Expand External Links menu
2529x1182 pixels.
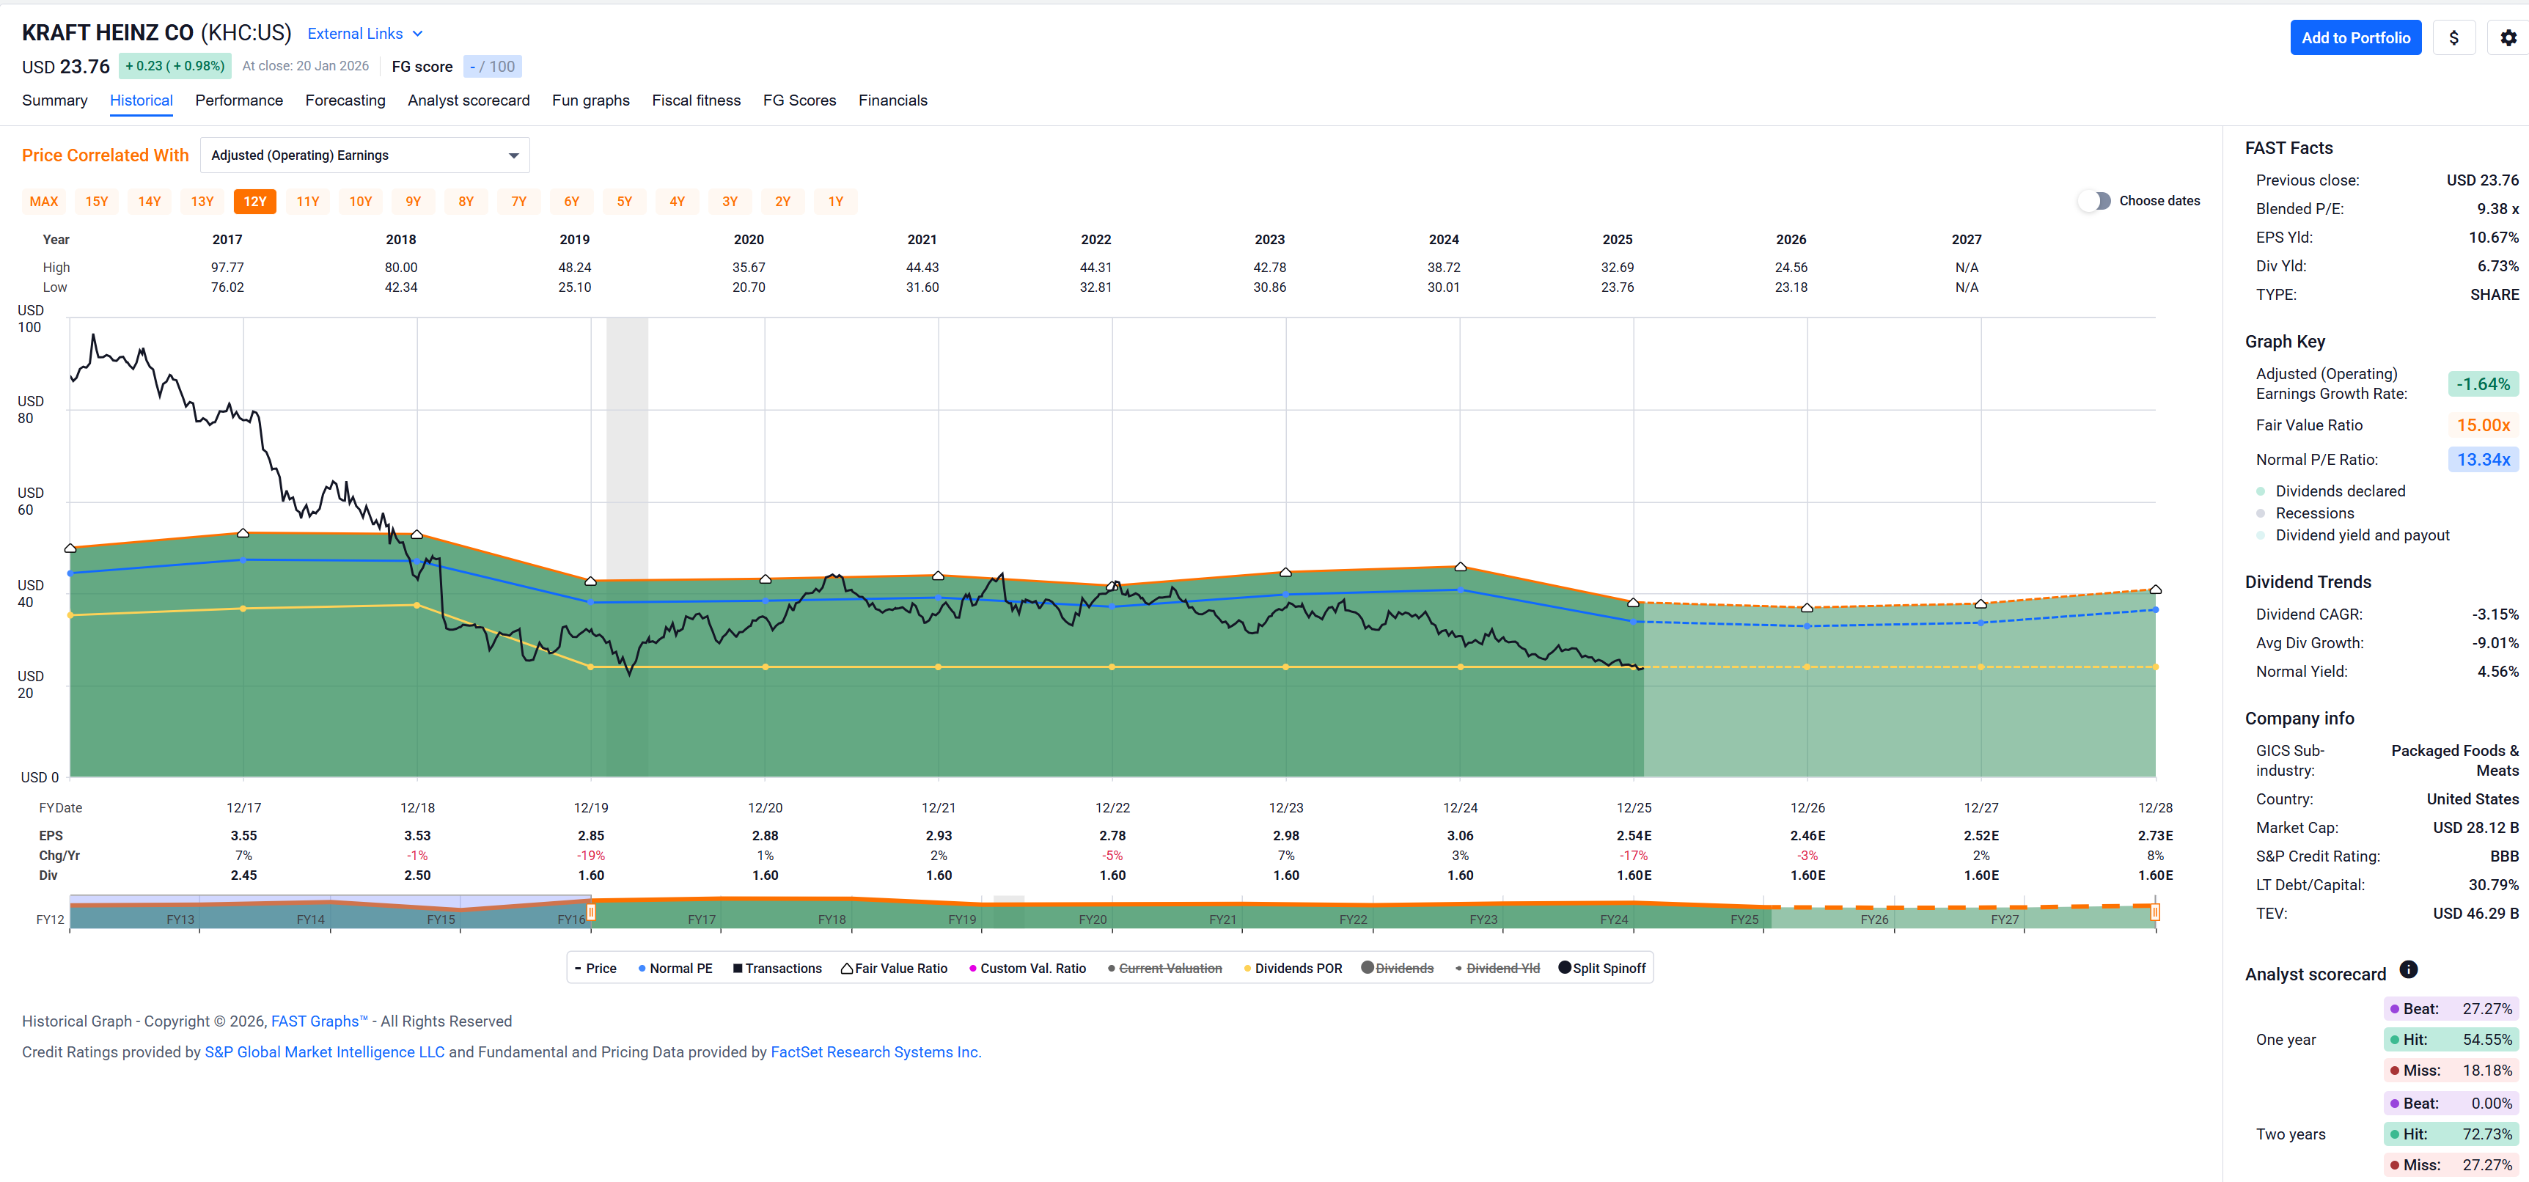coord(364,34)
